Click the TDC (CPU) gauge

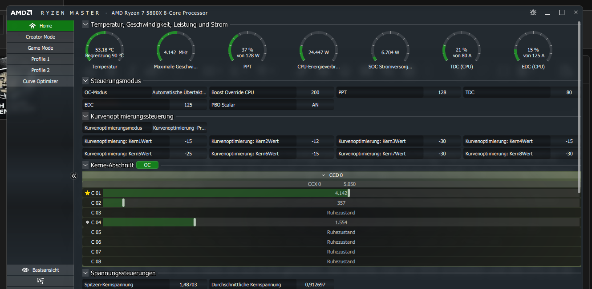pyautogui.click(x=462, y=51)
